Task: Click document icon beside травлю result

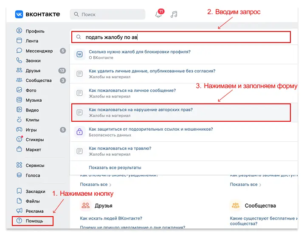Action: 80,151
